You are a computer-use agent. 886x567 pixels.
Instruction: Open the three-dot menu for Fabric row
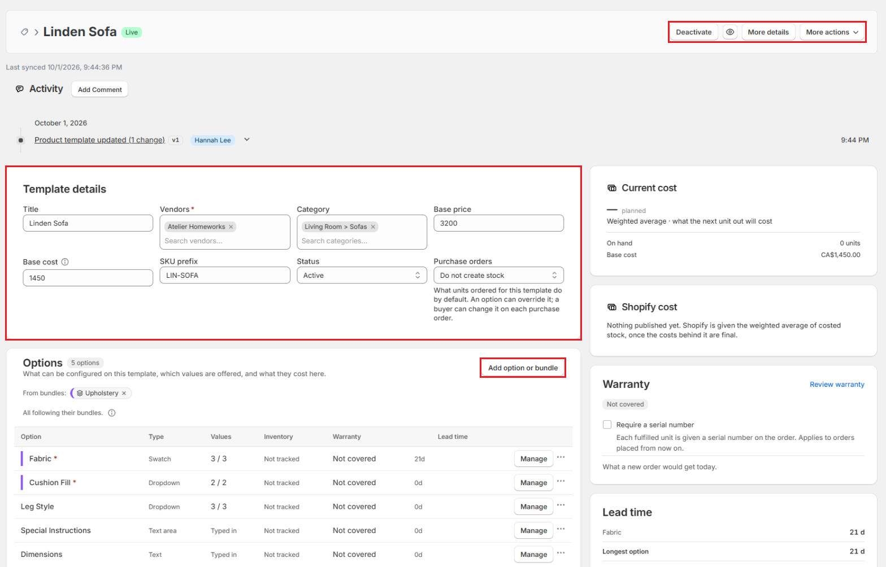(561, 457)
